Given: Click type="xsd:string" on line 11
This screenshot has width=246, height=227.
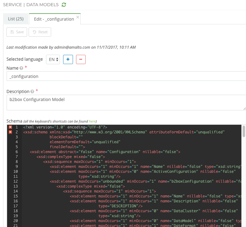Looking at the screenshot, I should (x=97, y=176).
